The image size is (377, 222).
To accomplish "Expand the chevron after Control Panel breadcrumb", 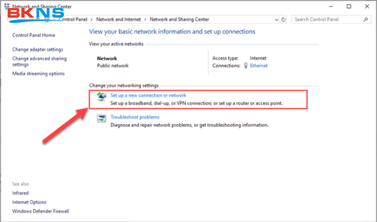I will coord(92,19).
